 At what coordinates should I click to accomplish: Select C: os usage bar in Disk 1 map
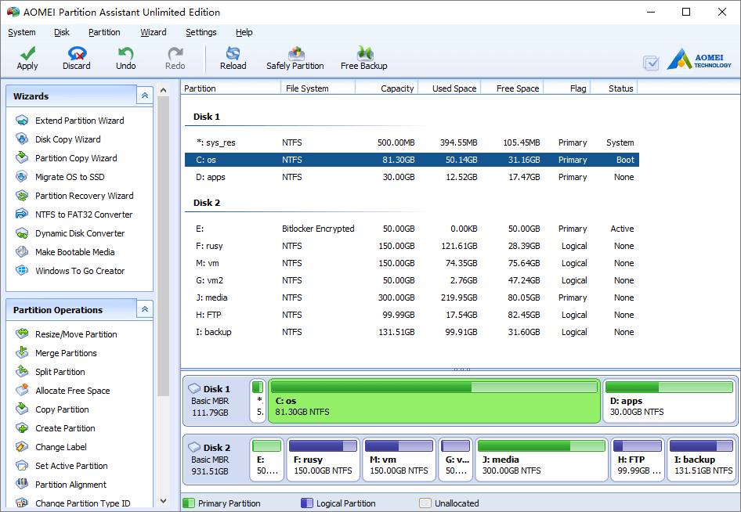point(434,388)
